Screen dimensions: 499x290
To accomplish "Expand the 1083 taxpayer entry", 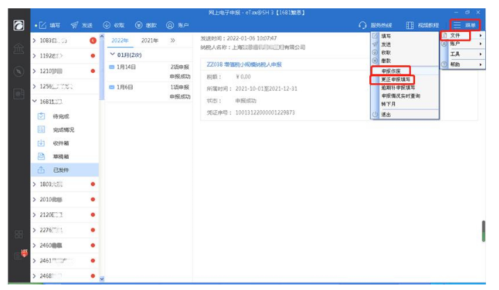I will point(35,40).
